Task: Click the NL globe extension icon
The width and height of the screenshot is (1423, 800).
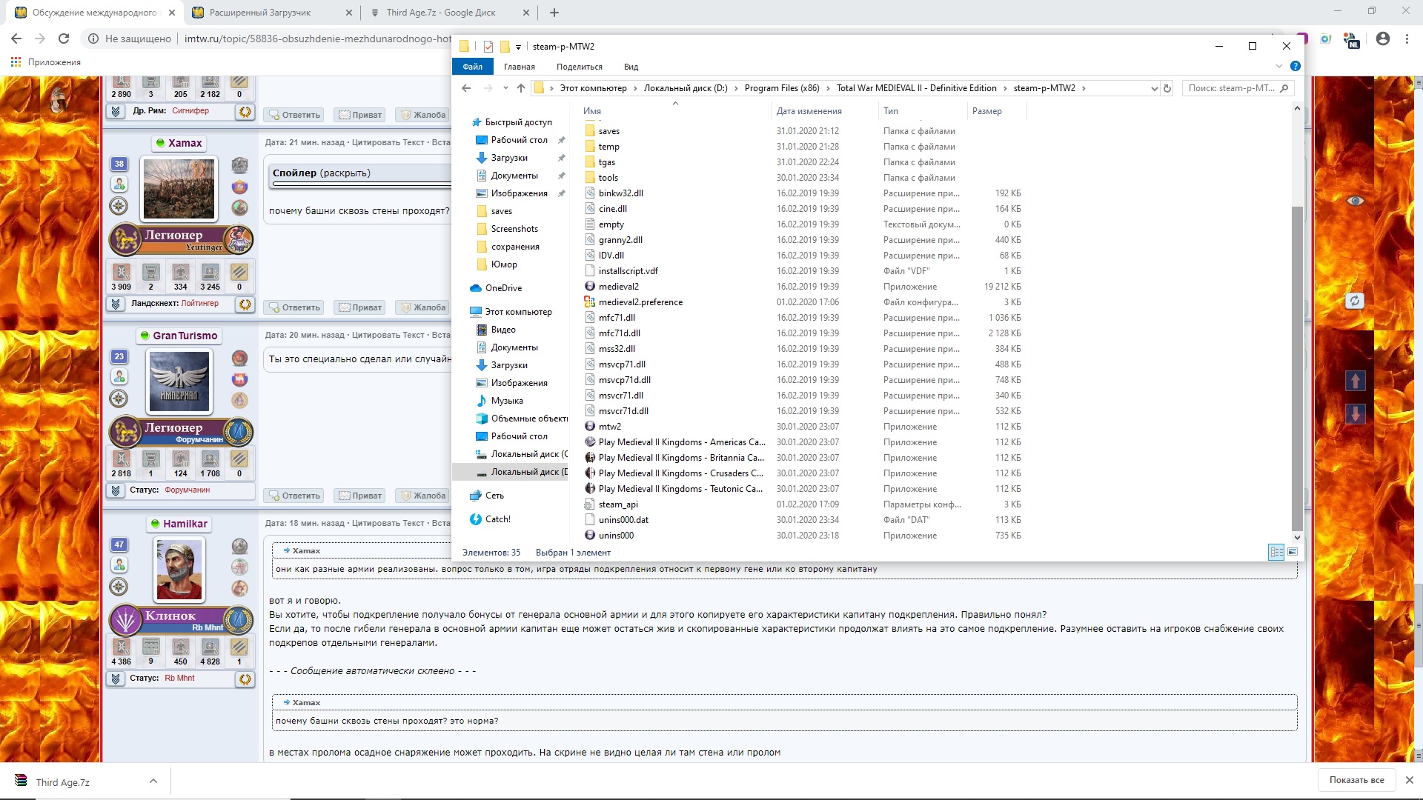Action: tap(1352, 40)
